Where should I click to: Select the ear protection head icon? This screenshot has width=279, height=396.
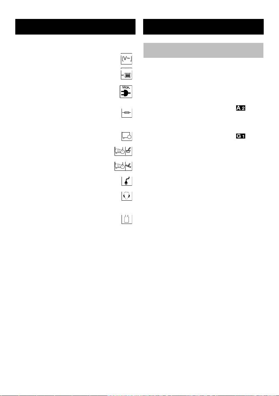point(127,196)
